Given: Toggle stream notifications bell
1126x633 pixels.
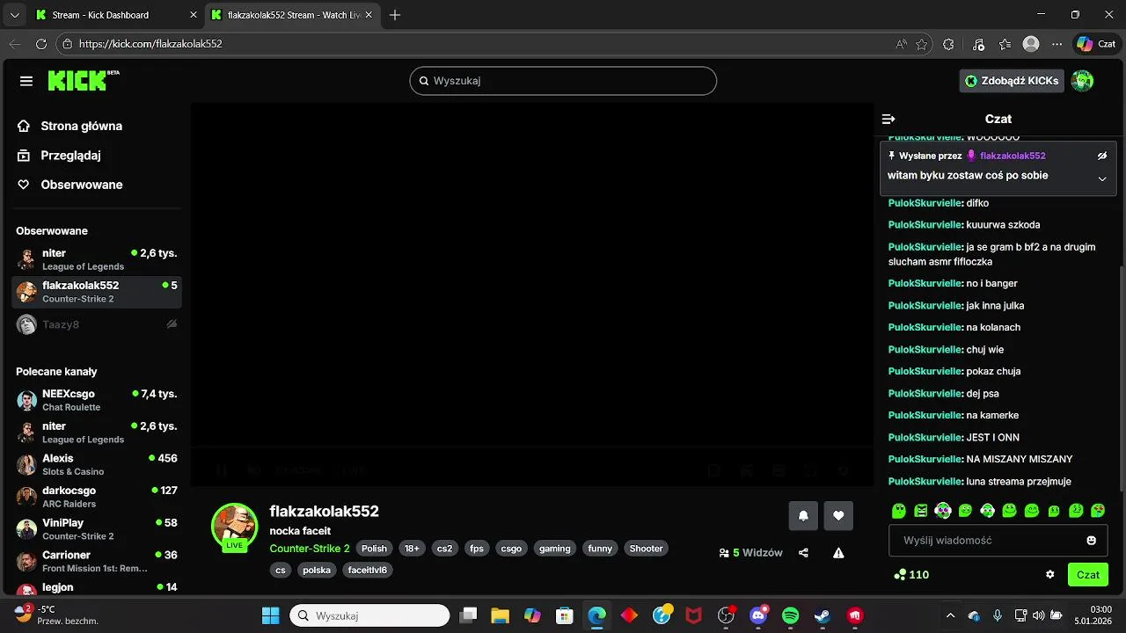Looking at the screenshot, I should click(803, 516).
